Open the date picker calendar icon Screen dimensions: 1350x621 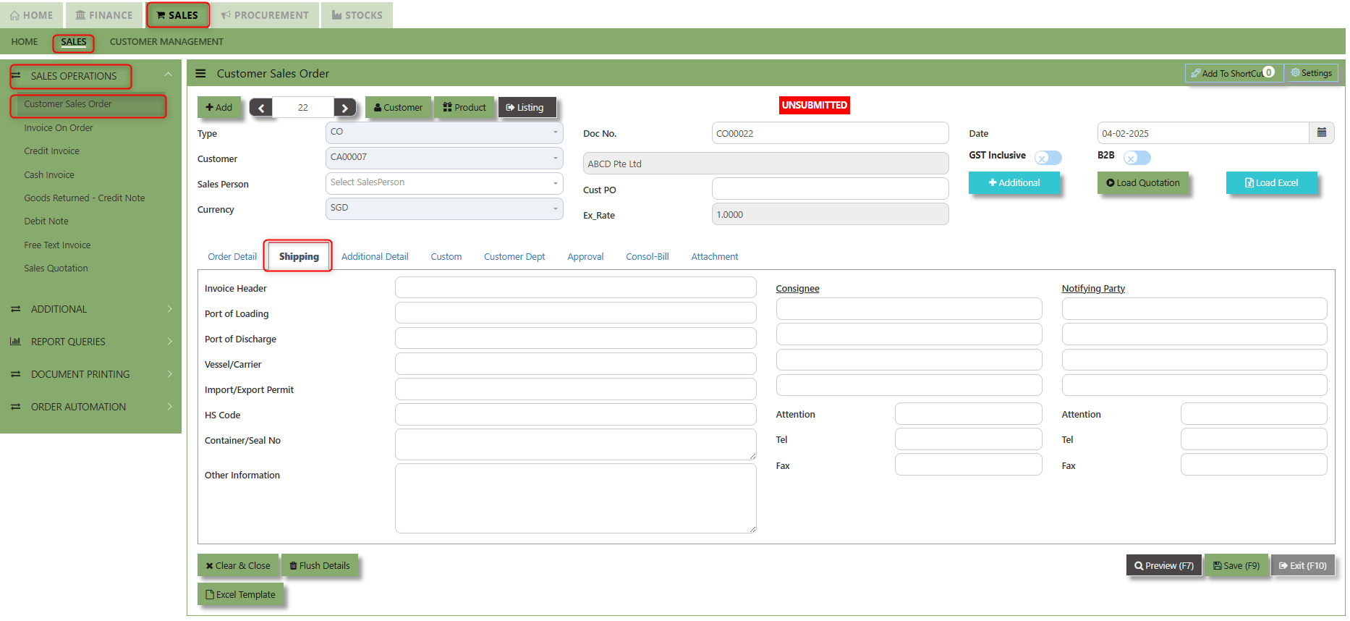(x=1321, y=133)
